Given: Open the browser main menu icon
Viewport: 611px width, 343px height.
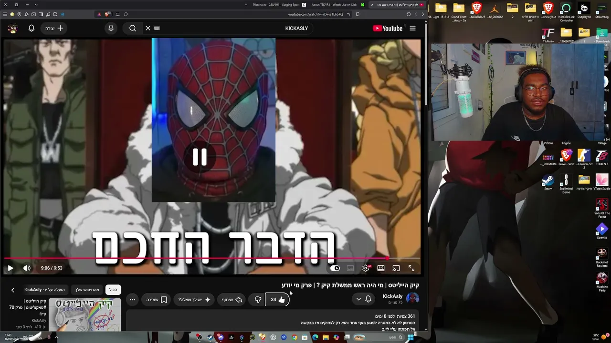Looking at the screenshot, I should tap(5, 14).
